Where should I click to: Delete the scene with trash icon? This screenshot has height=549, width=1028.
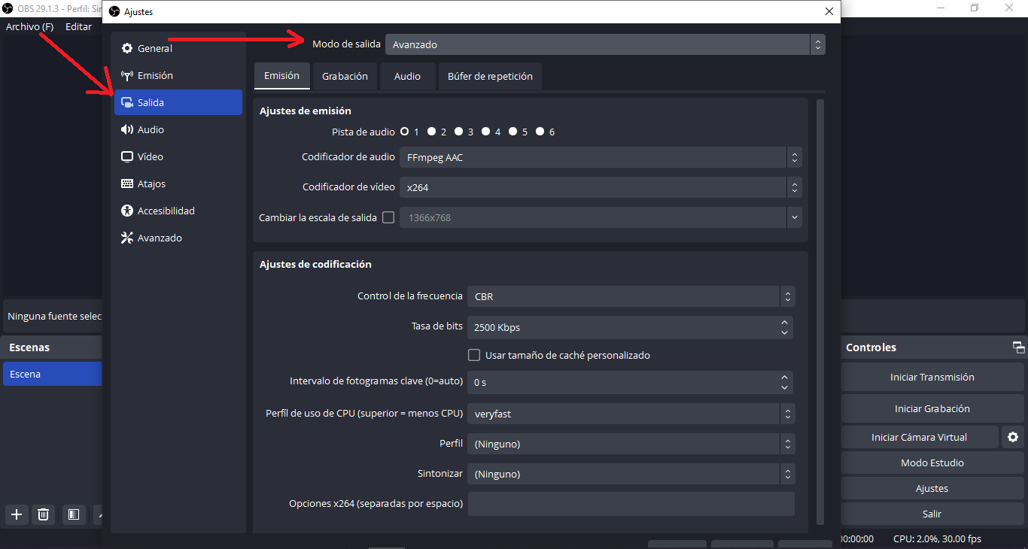(44, 514)
